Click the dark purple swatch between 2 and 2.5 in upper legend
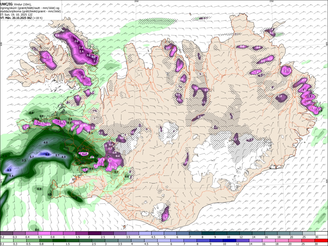 pyautogui.click(x=95, y=233)
